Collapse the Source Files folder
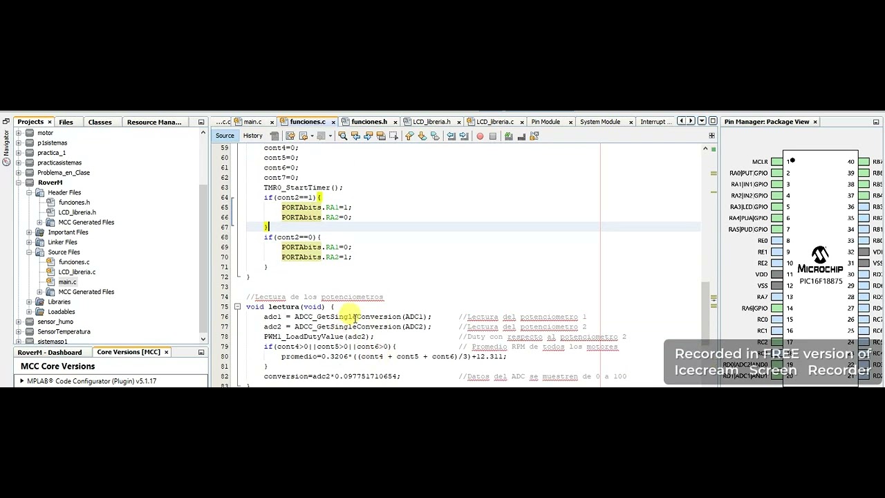 (30, 252)
